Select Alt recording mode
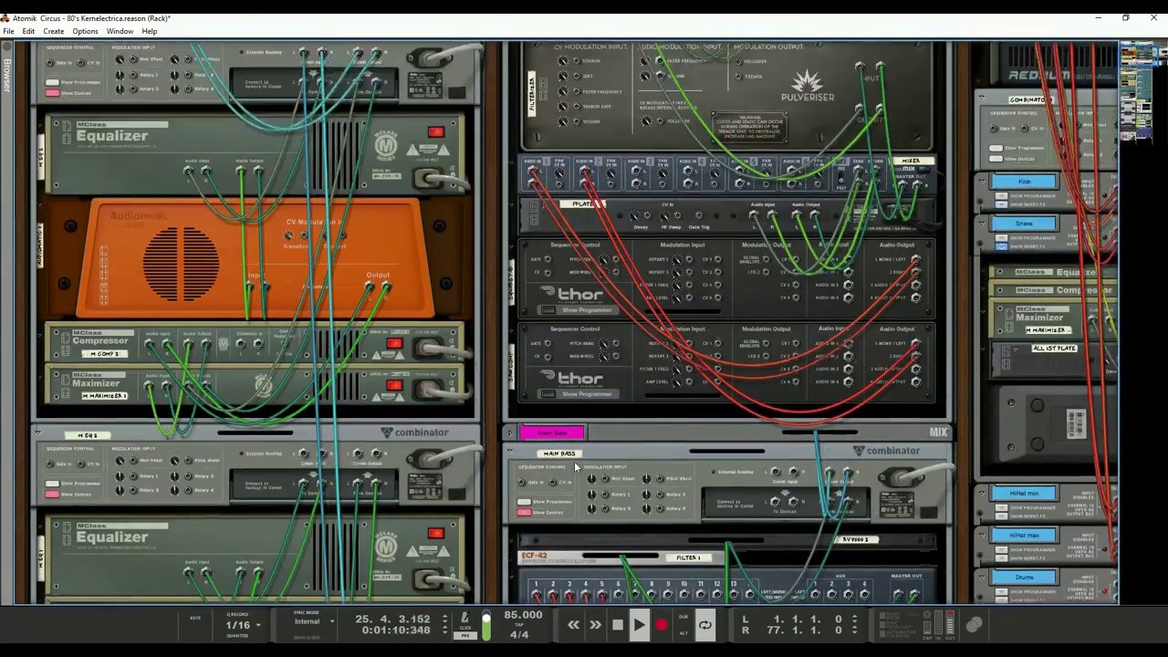Image resolution: width=1168 pixels, height=657 pixels. coord(683,632)
